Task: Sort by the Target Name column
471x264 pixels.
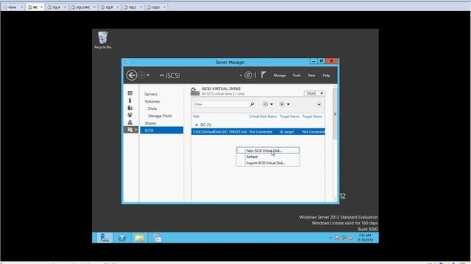Action: pyautogui.click(x=289, y=116)
